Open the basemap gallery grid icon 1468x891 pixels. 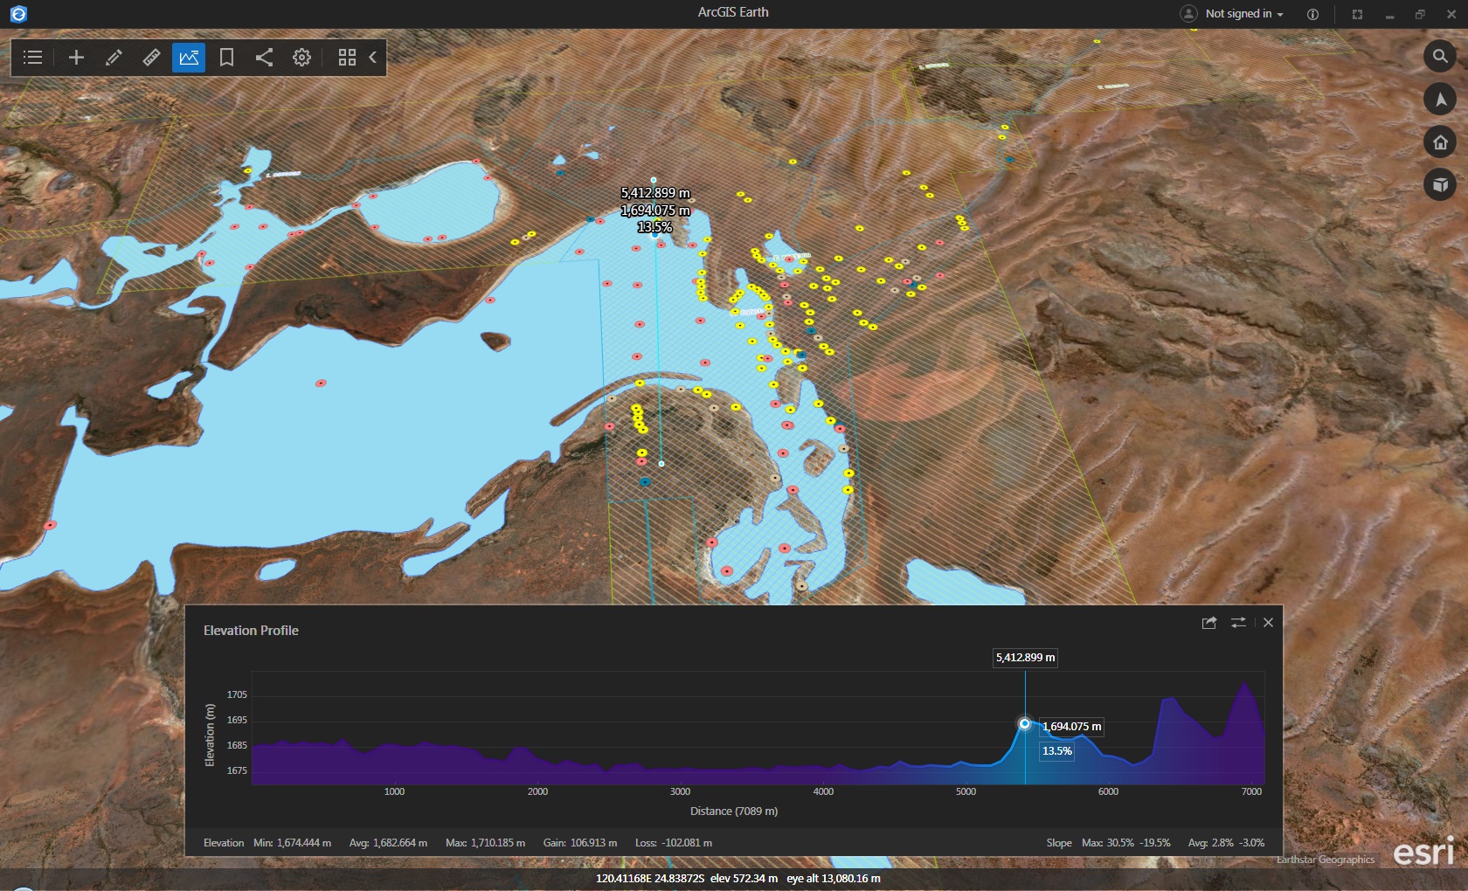click(x=347, y=58)
